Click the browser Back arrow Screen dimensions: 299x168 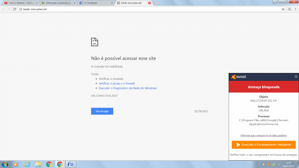[4, 9]
